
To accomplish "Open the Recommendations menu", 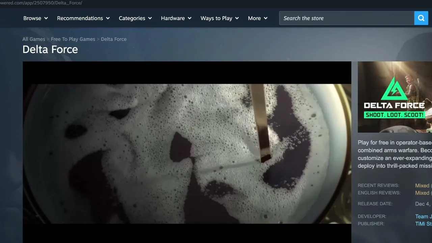I will click(83, 18).
